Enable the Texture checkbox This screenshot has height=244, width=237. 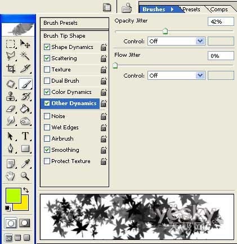coord(47,70)
